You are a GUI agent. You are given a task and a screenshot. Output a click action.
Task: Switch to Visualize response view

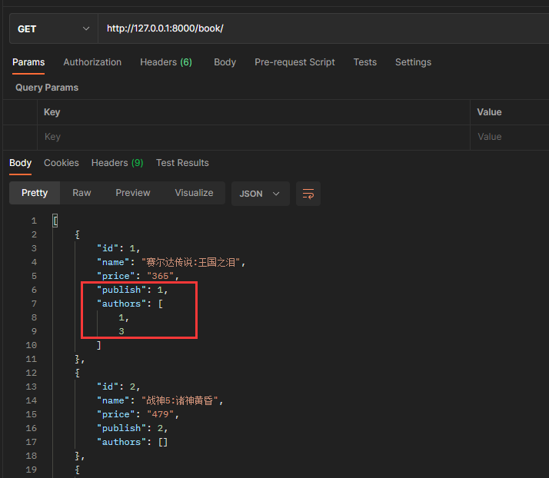click(194, 193)
